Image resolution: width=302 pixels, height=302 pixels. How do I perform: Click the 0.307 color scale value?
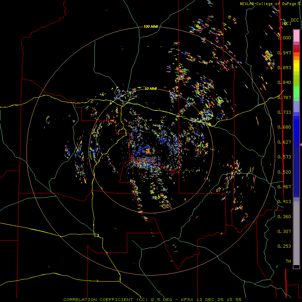pyautogui.click(x=284, y=232)
